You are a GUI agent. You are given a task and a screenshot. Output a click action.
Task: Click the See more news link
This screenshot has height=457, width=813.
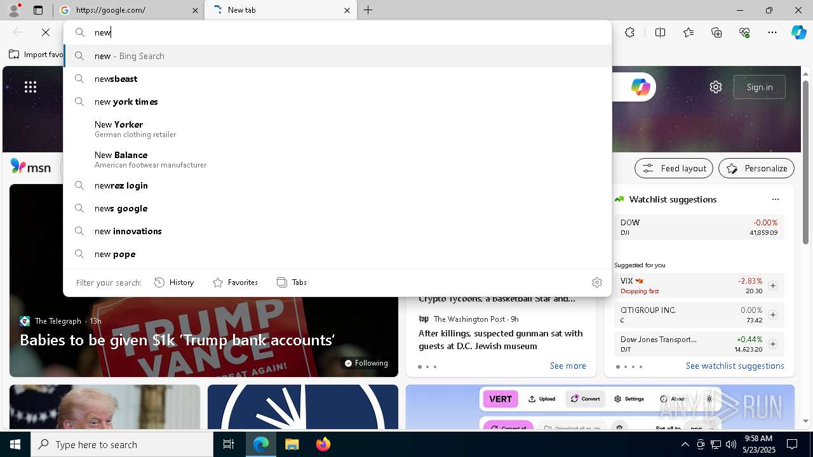coord(568,366)
